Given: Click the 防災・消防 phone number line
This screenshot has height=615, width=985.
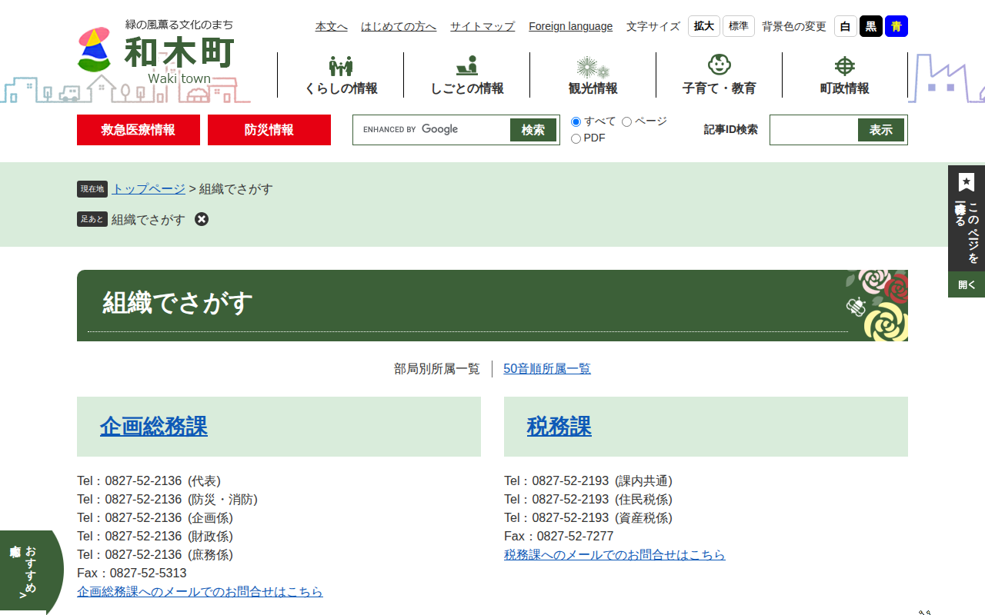Looking at the screenshot, I should point(167,500).
